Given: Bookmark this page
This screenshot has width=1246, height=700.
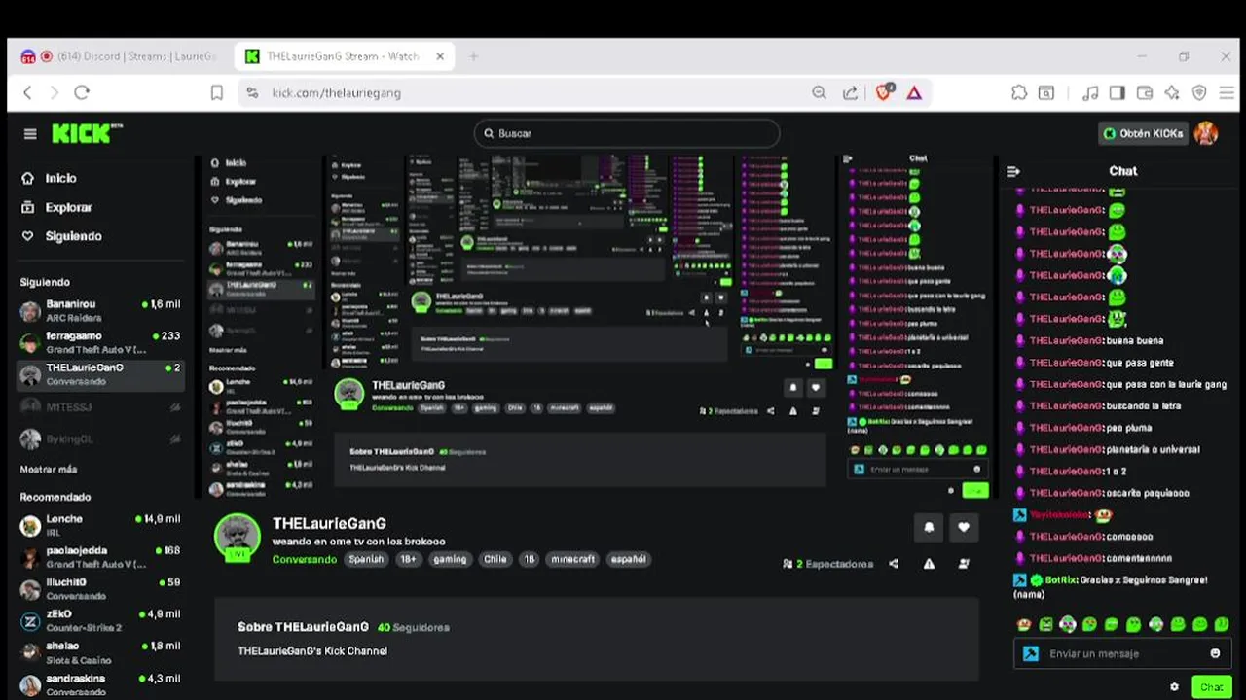Looking at the screenshot, I should tap(217, 92).
